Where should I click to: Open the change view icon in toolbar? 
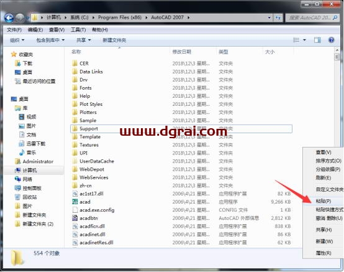point(296,40)
